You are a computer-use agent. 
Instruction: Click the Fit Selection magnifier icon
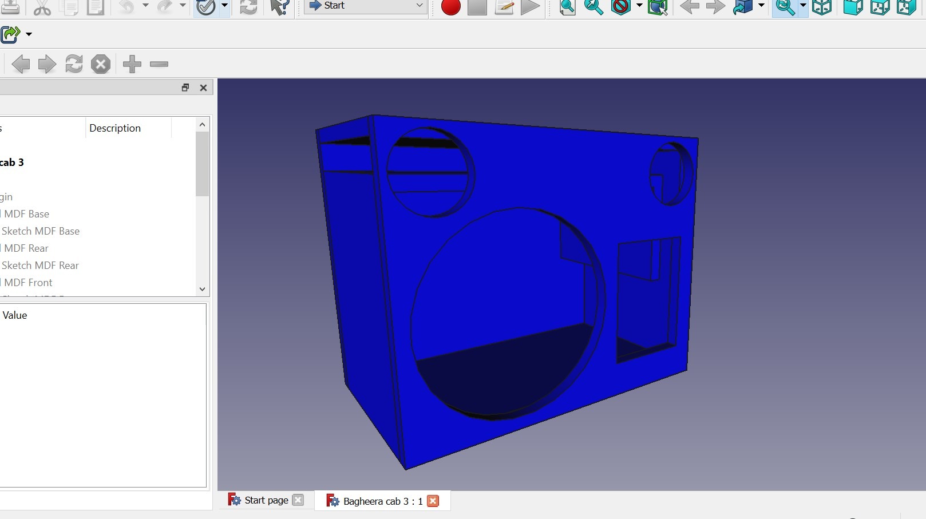point(593,7)
